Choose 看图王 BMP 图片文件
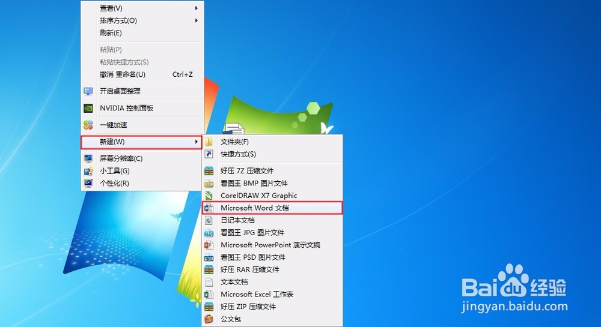The width and height of the screenshot is (601, 327). coord(272,184)
